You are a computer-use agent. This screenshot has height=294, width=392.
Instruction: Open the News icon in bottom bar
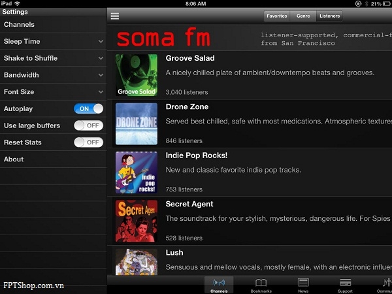click(x=303, y=283)
